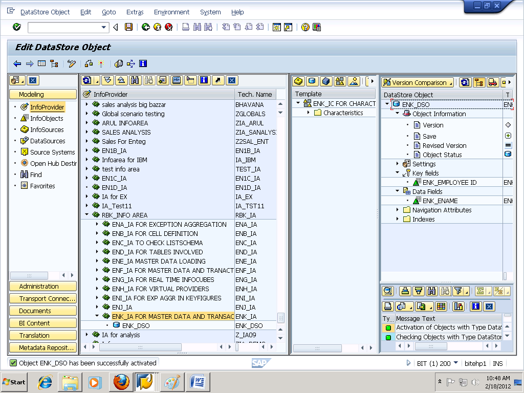Click the Translation button
Viewport: 524px width, 393px height.
(x=43, y=335)
